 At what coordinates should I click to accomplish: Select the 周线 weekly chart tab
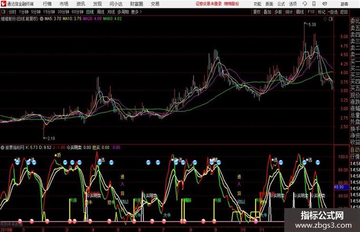(101, 12)
